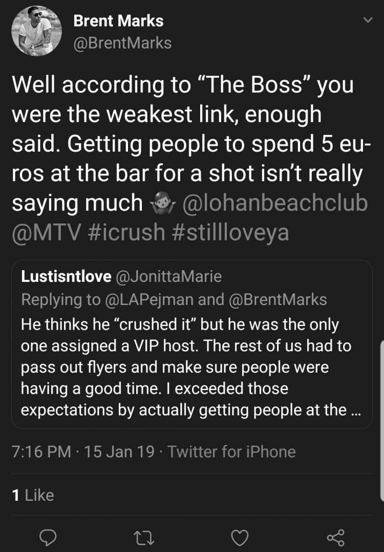Tap the reply speech bubble icon

(x=47, y=538)
